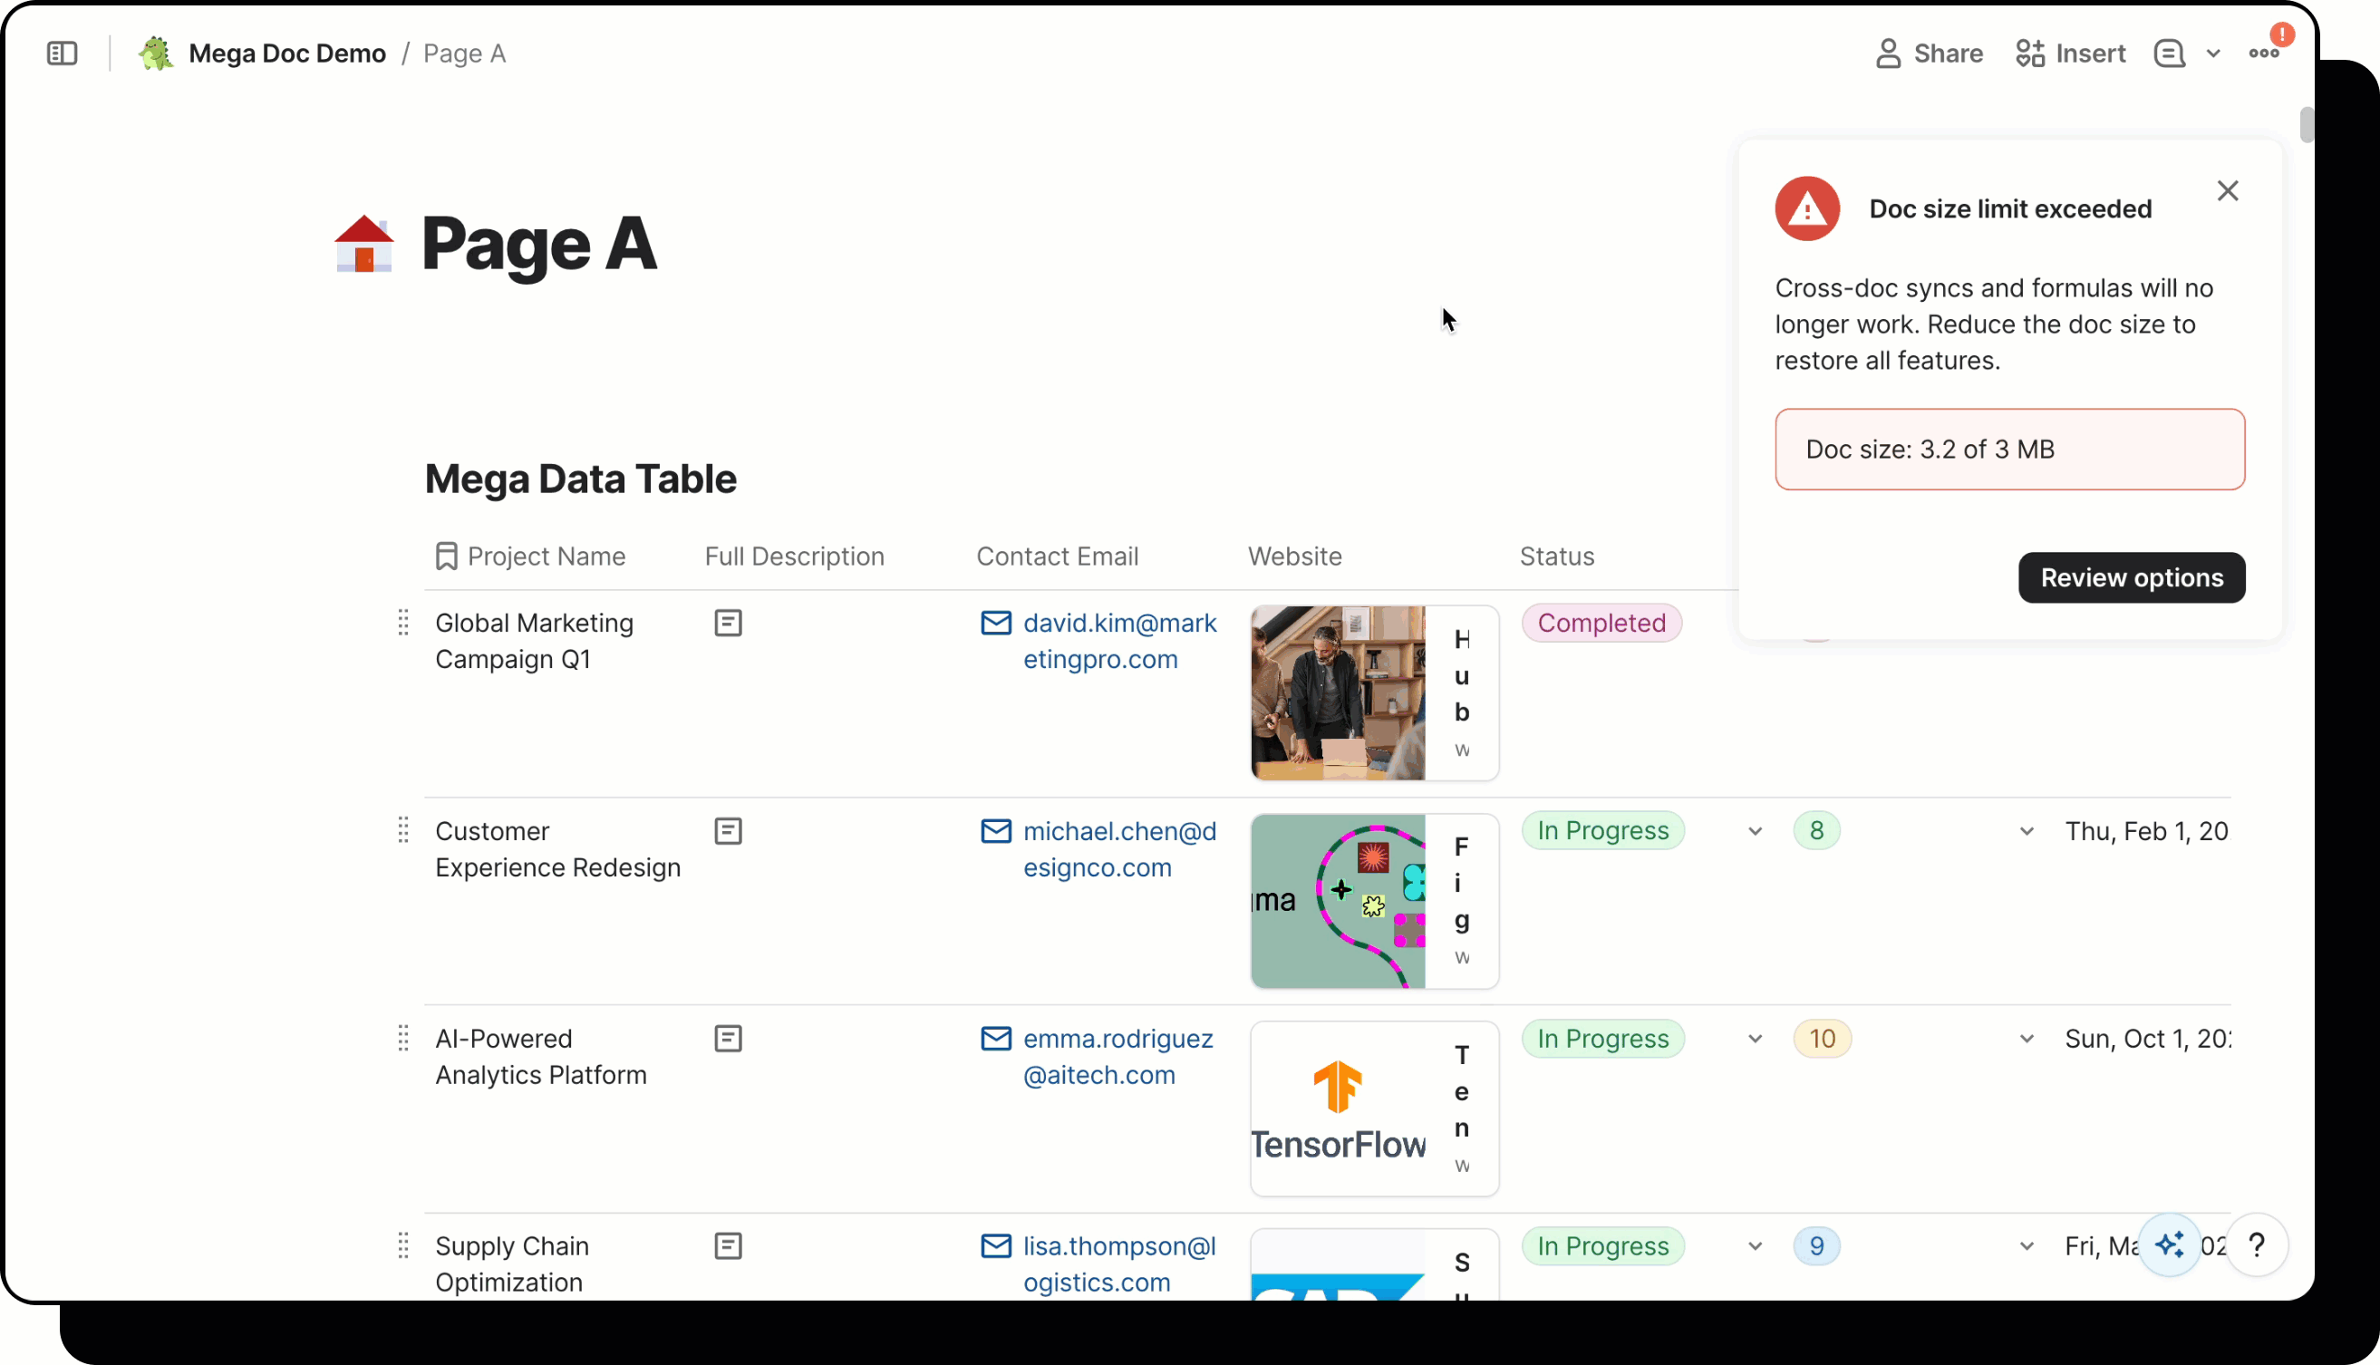Expand Customer Experience Redesign status dropdown
The height and width of the screenshot is (1365, 2380).
pos(1755,831)
